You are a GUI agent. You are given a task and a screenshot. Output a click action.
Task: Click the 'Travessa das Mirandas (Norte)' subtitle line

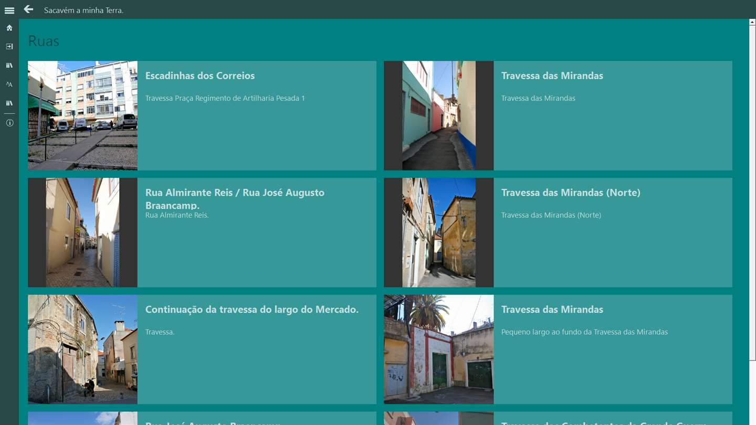pyautogui.click(x=551, y=215)
